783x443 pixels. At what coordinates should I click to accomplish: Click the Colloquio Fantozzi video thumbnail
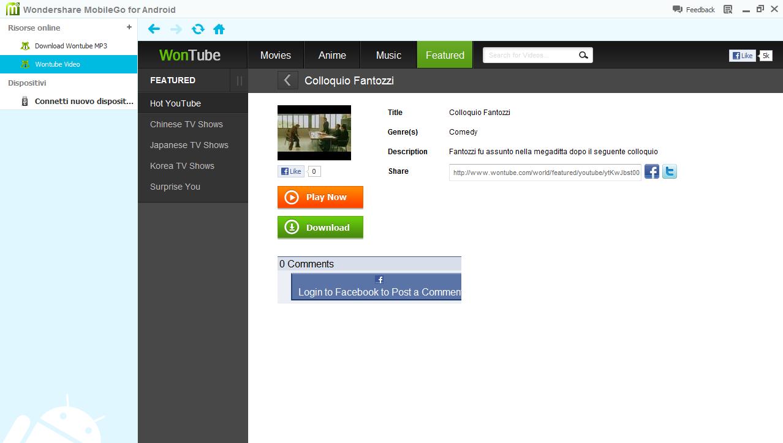(314, 133)
